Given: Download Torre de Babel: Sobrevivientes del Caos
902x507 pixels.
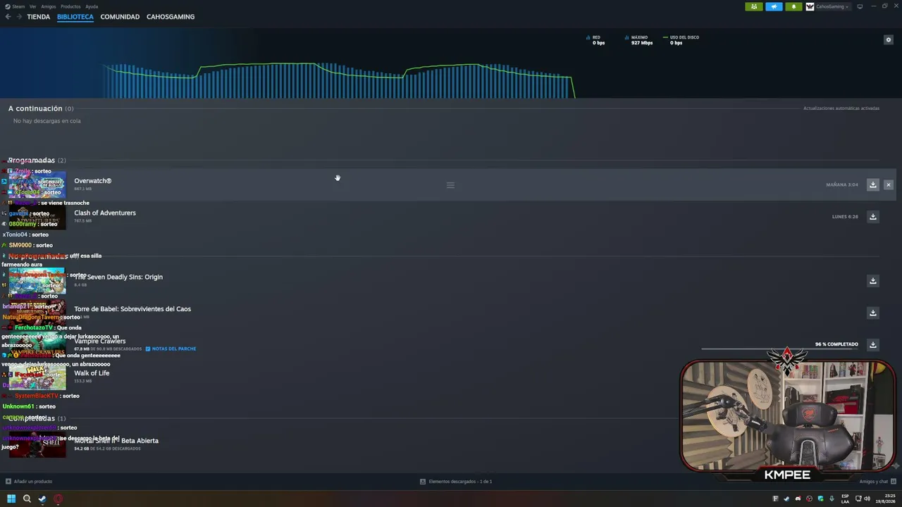Looking at the screenshot, I should (x=872, y=313).
